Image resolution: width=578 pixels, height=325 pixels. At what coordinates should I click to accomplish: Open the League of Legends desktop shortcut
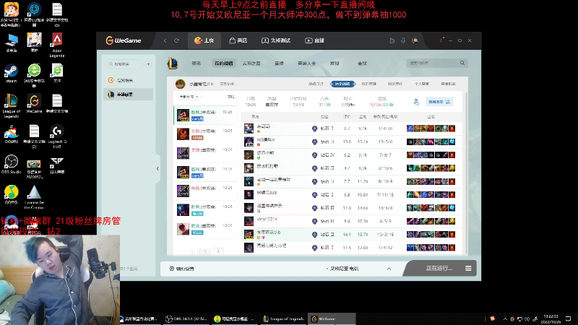click(x=11, y=106)
